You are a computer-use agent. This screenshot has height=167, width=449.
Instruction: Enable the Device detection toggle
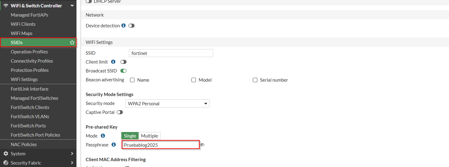point(131,26)
